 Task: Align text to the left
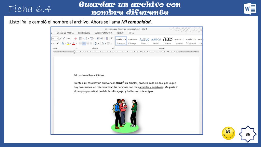click(x=80, y=43)
